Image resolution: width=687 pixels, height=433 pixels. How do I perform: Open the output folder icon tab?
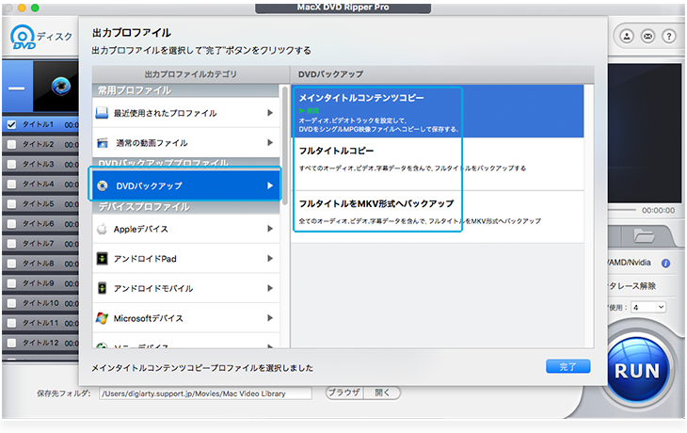646,236
